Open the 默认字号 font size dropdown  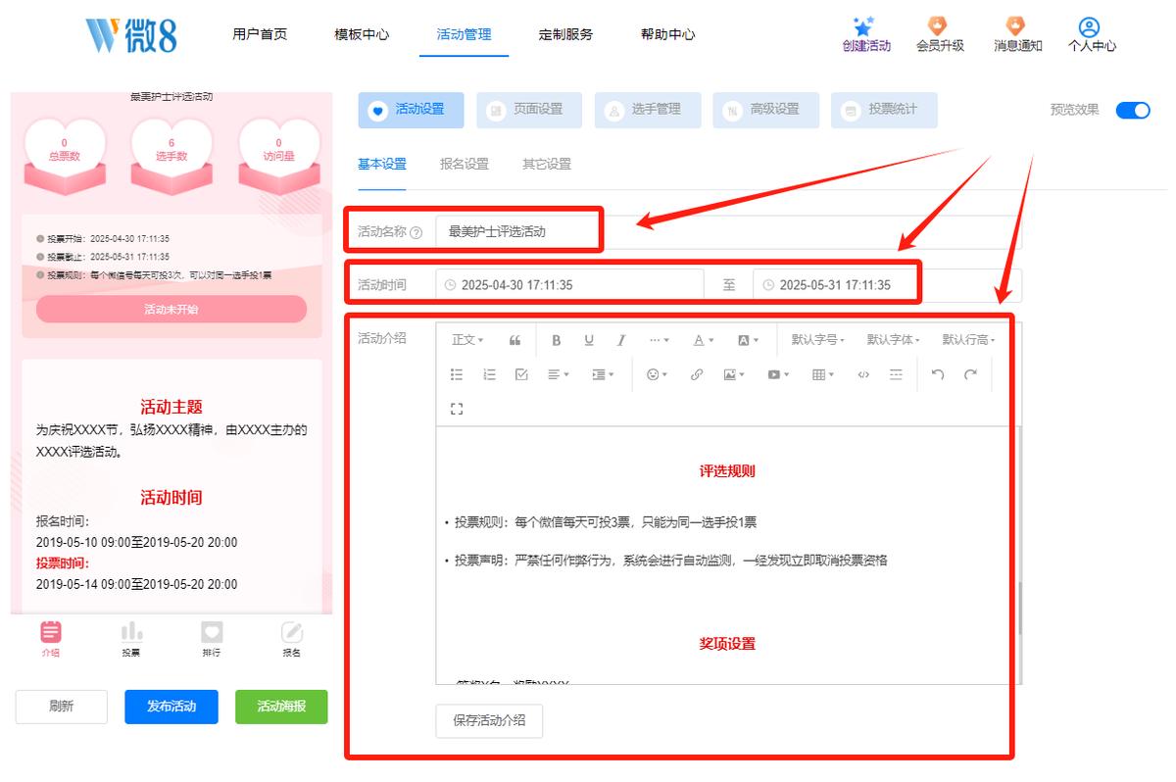click(x=818, y=340)
